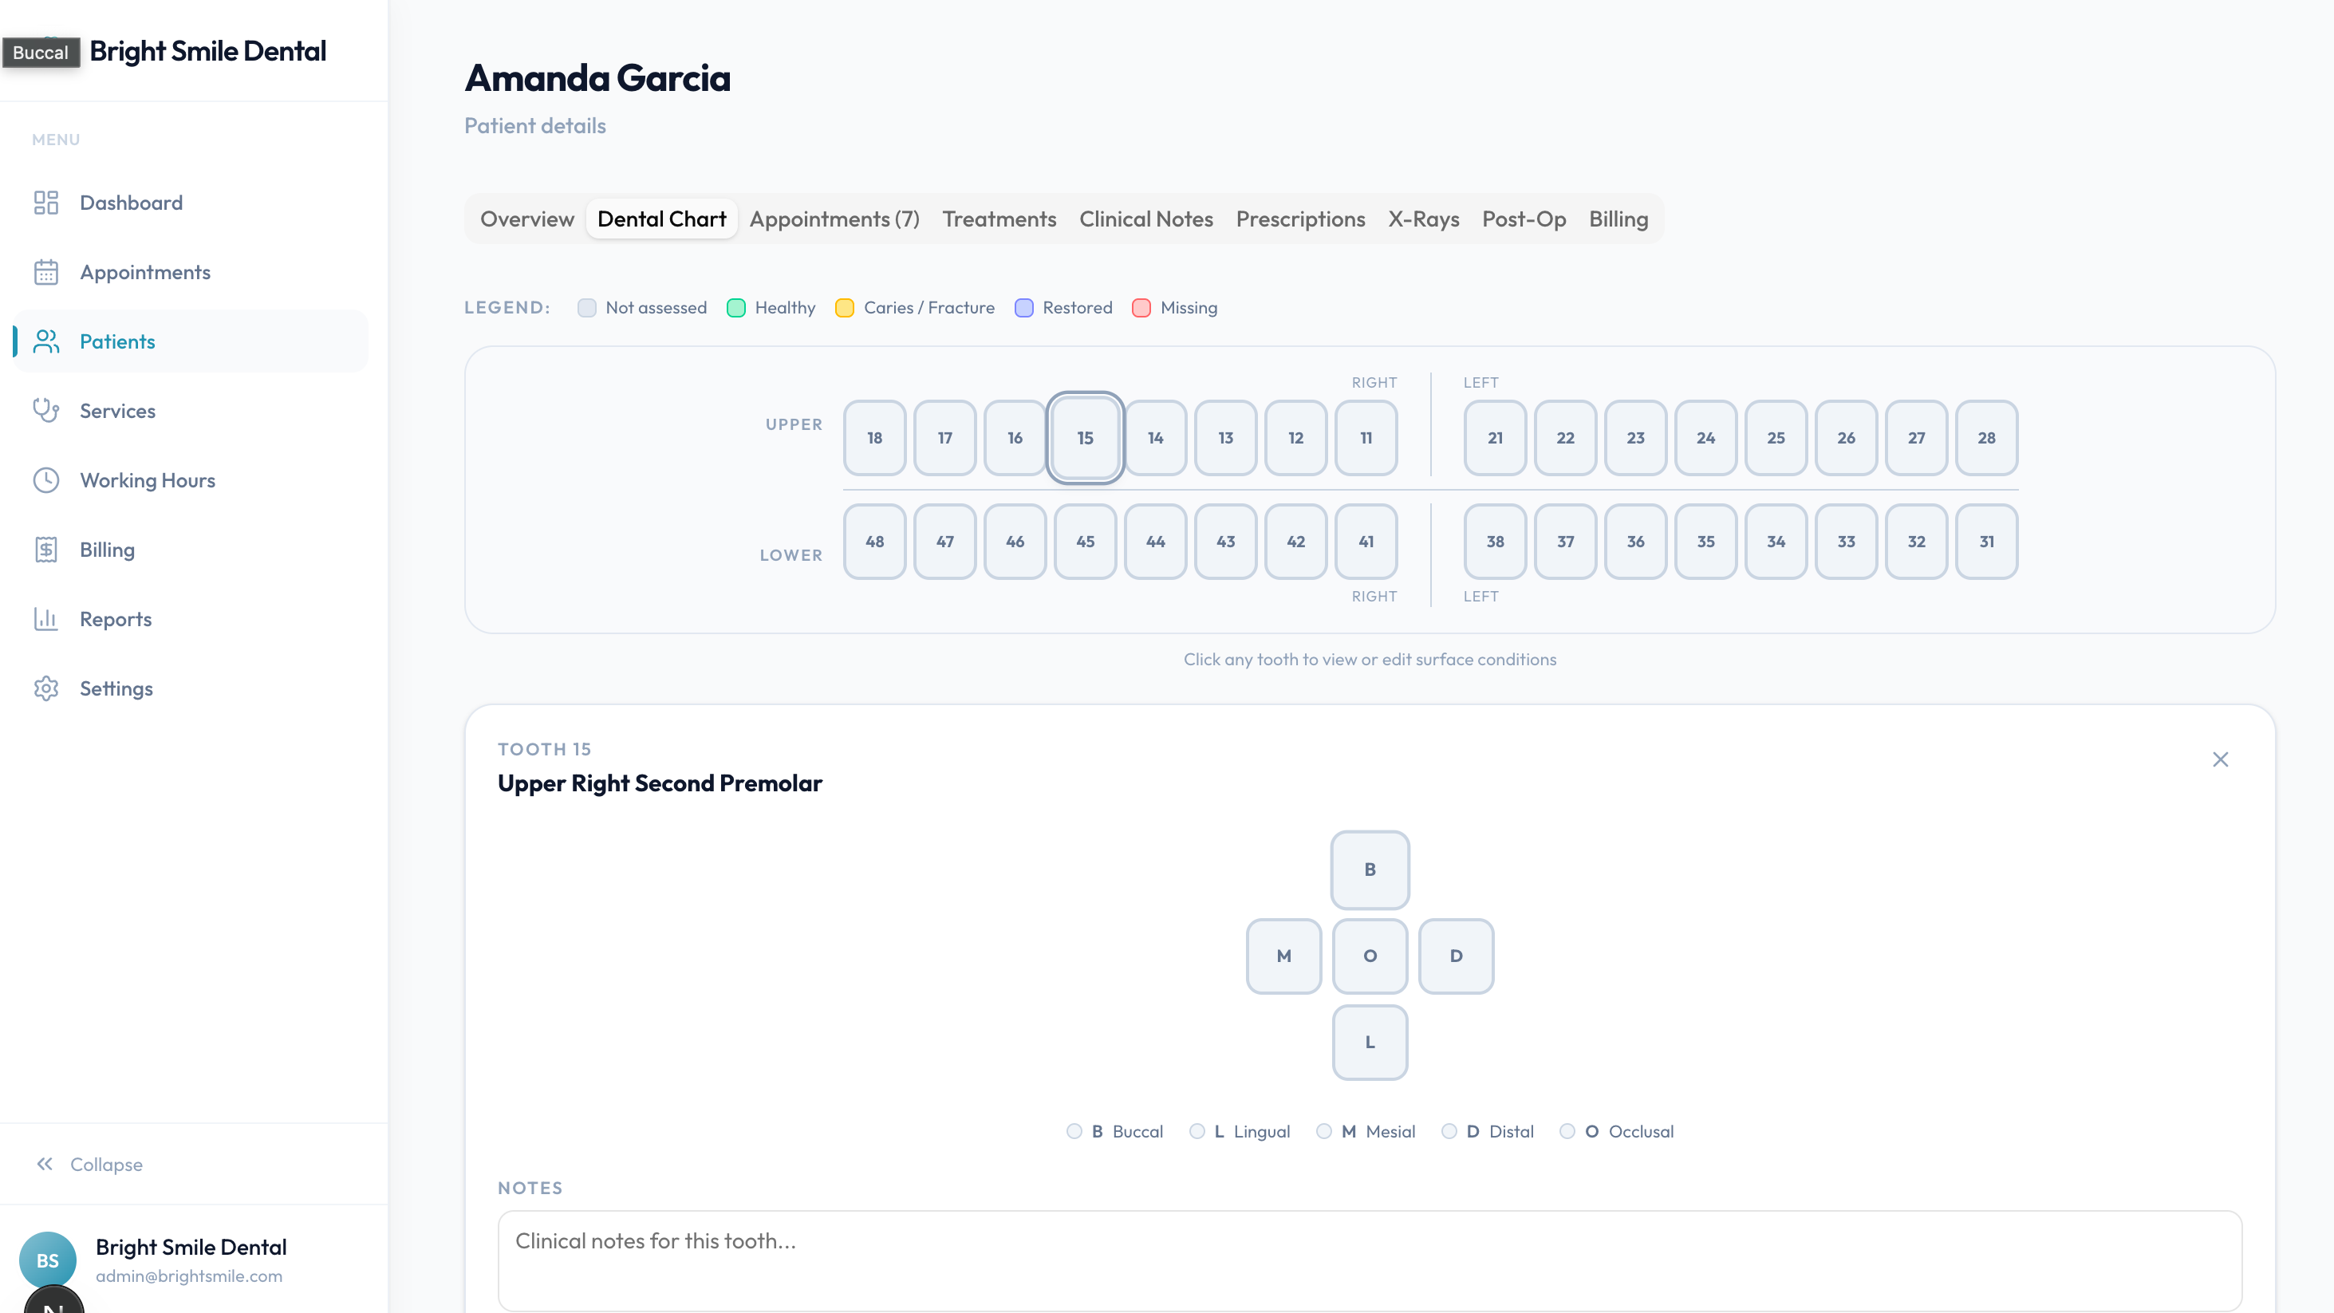This screenshot has height=1313, width=2334.
Task: Toggle the Buccal surface B square
Action: pos(1370,870)
